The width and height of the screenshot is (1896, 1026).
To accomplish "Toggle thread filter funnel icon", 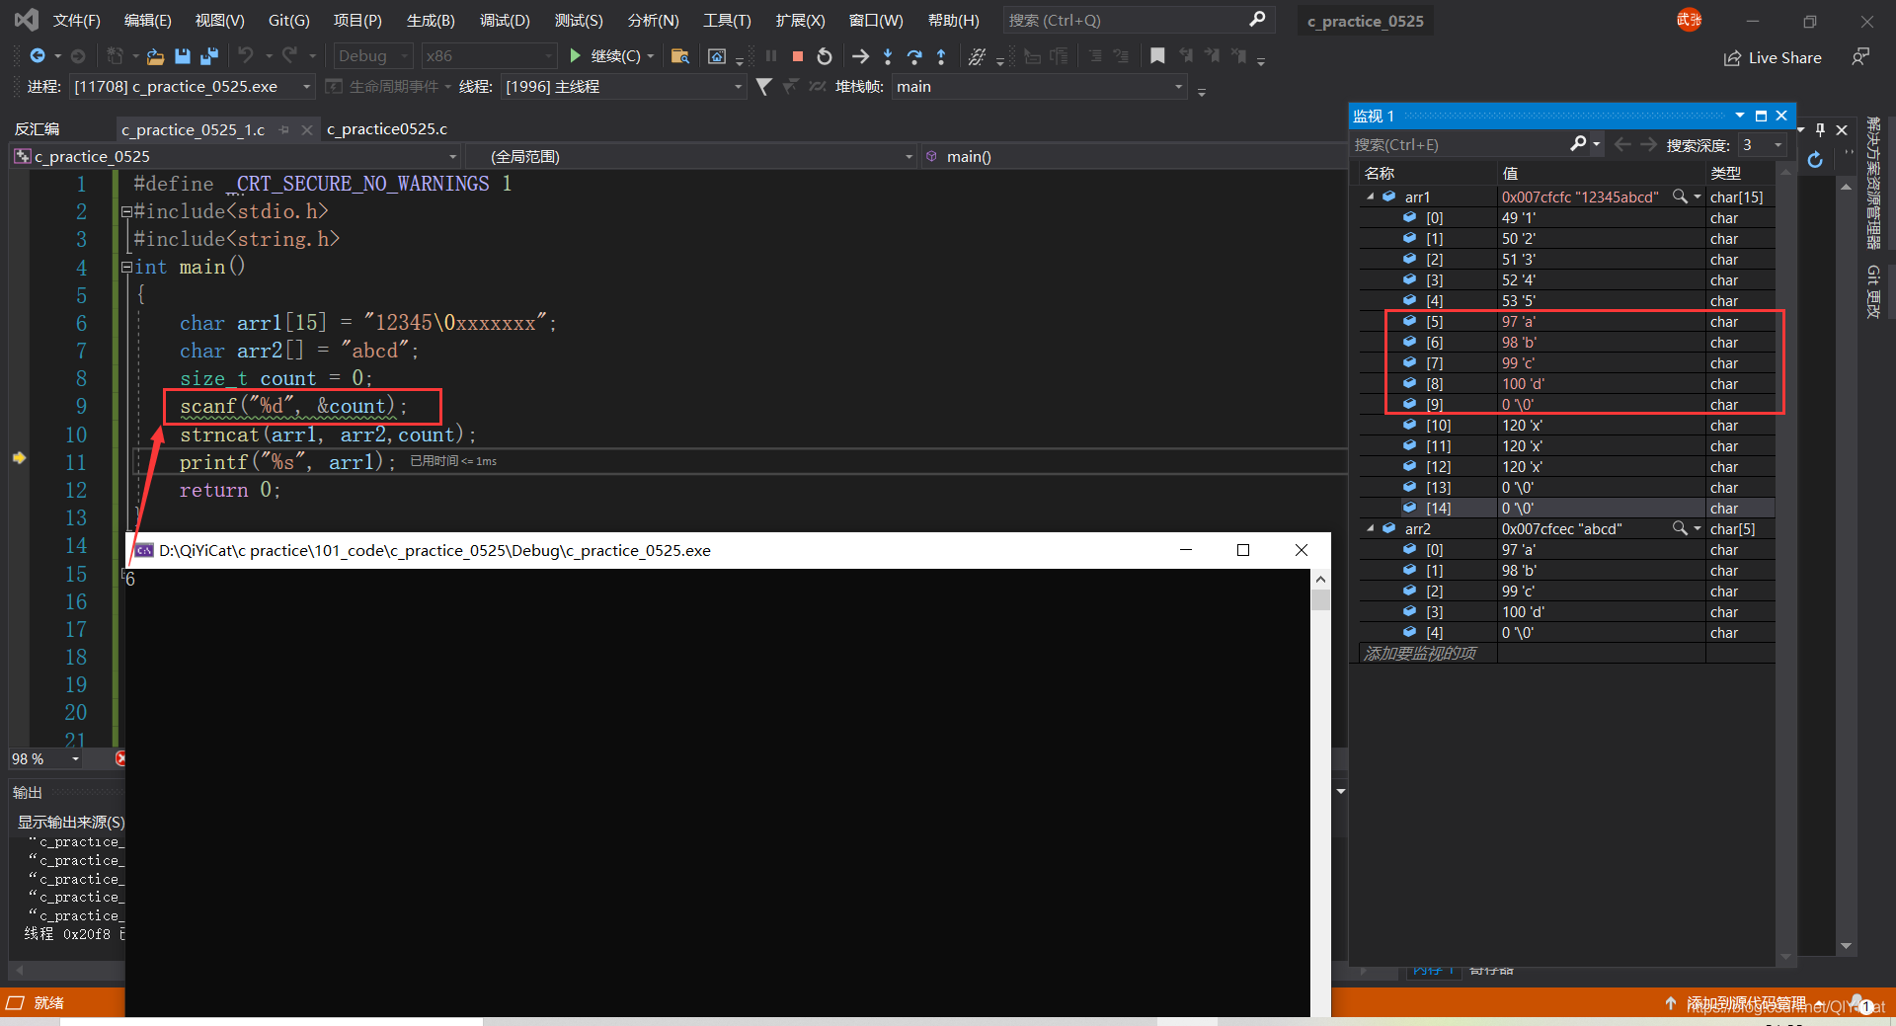I will click(763, 87).
